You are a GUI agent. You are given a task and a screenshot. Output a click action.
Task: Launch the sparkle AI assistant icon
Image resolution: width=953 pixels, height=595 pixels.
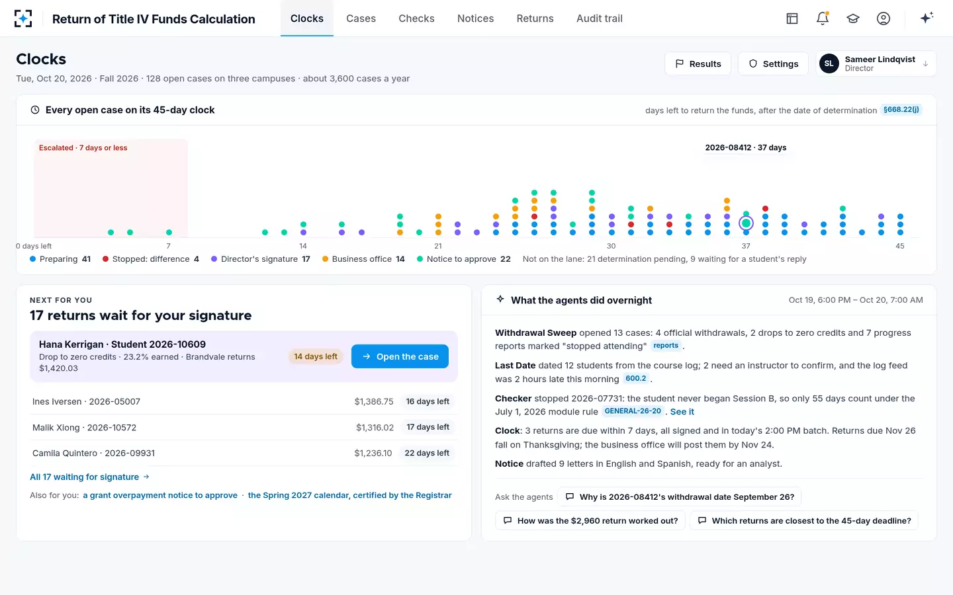(927, 18)
